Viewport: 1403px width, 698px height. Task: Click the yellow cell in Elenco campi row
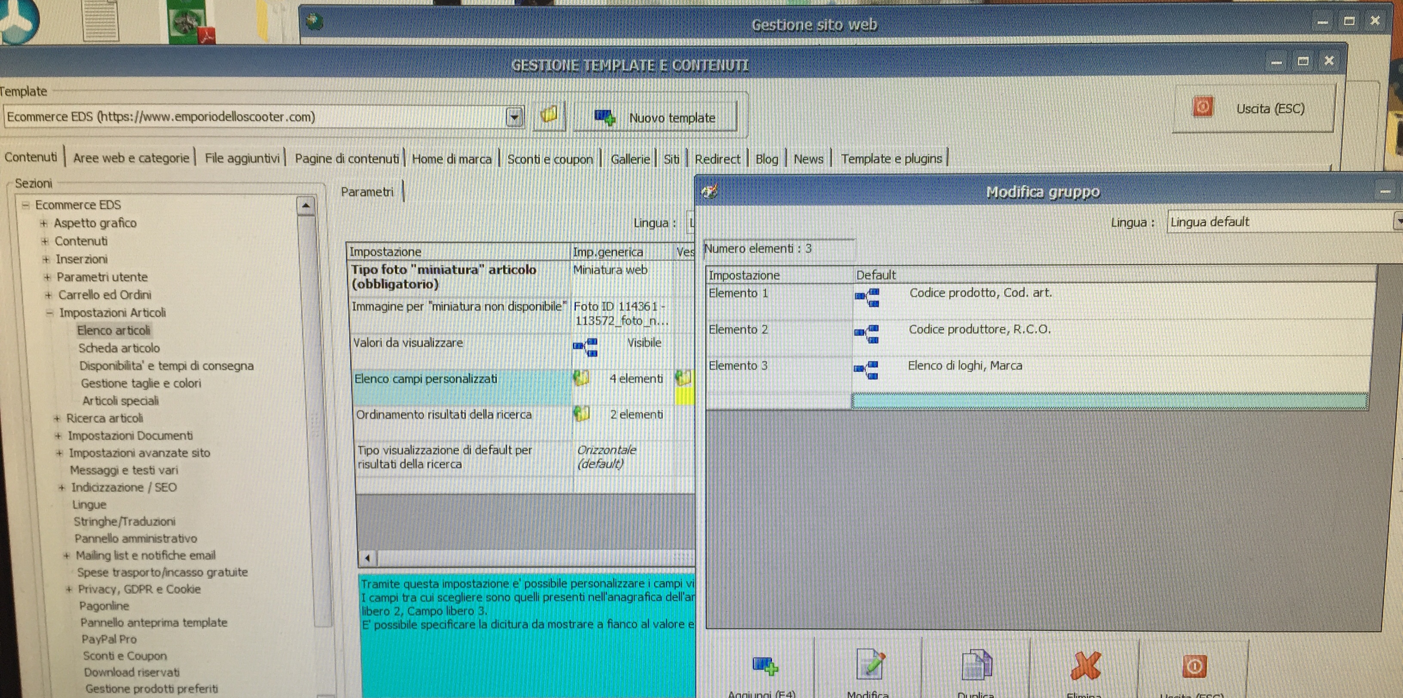[685, 395]
